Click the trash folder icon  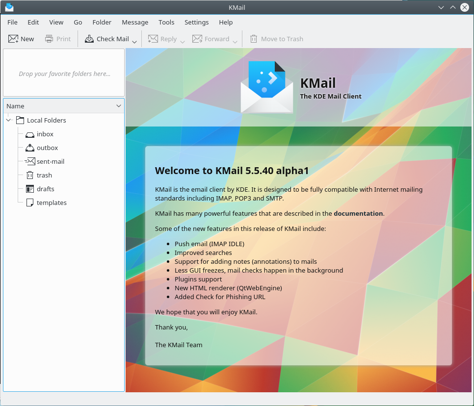tap(30, 175)
